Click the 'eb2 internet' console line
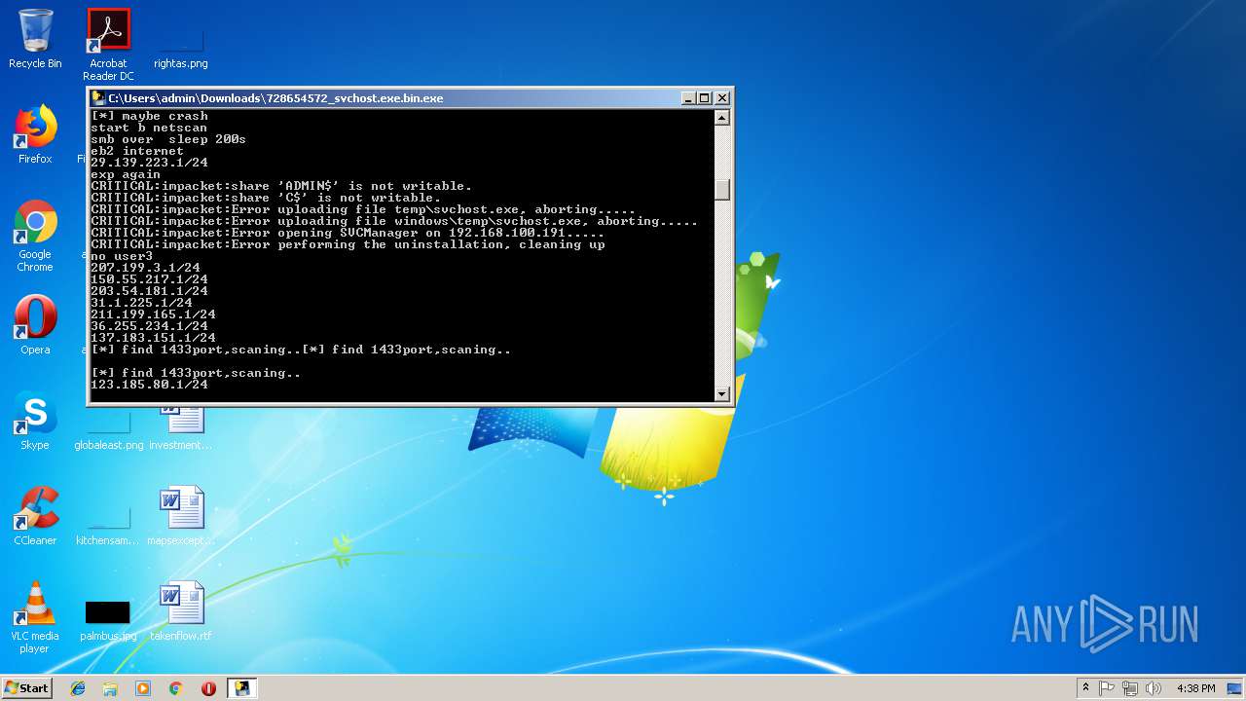The image size is (1246, 701). (x=137, y=151)
